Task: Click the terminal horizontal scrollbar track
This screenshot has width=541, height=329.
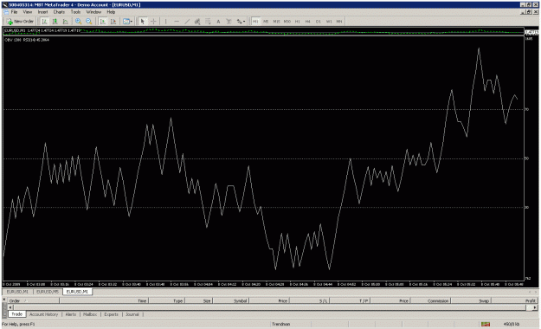Action: click(x=273, y=307)
